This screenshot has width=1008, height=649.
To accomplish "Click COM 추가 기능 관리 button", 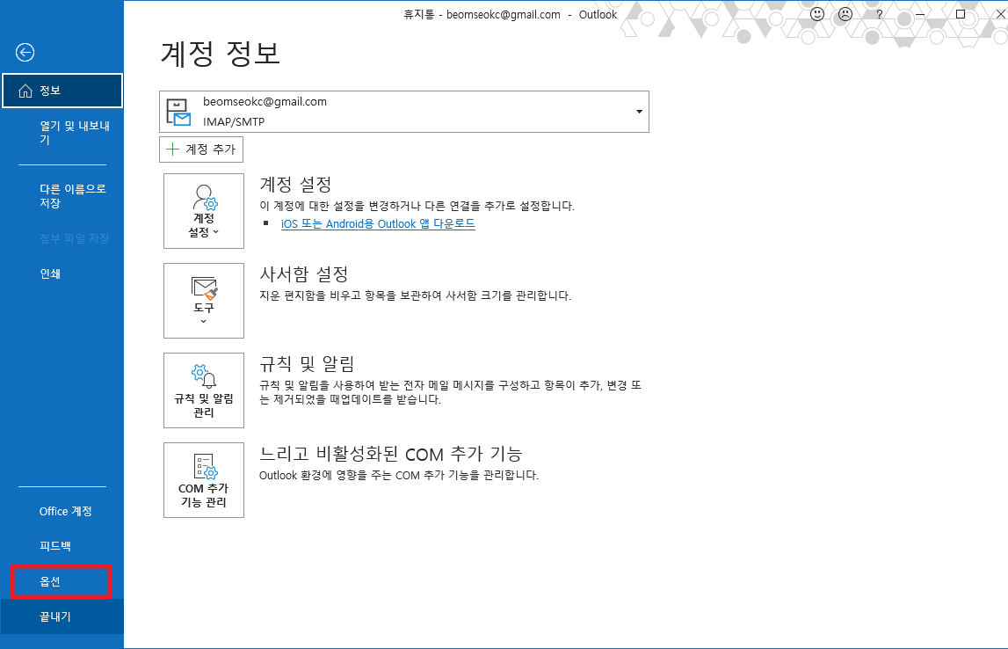I will point(204,480).
